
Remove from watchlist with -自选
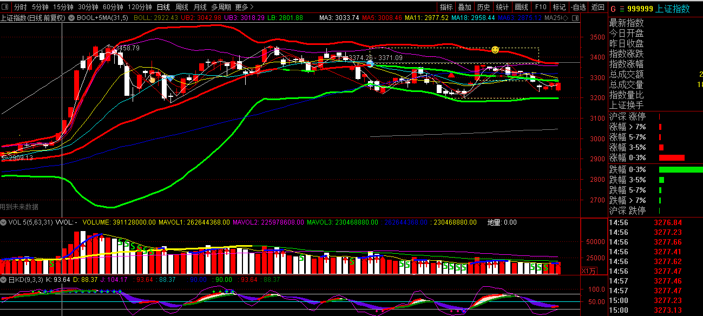(x=578, y=7)
